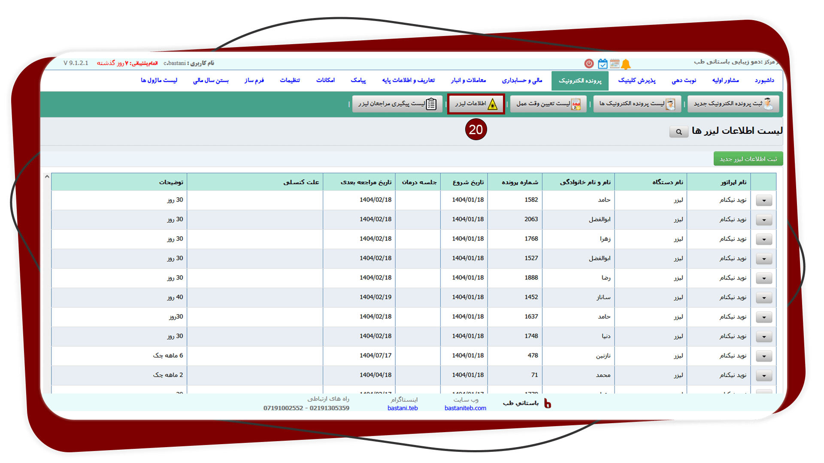Select next visit date 1404/02/19 cell

point(359,297)
